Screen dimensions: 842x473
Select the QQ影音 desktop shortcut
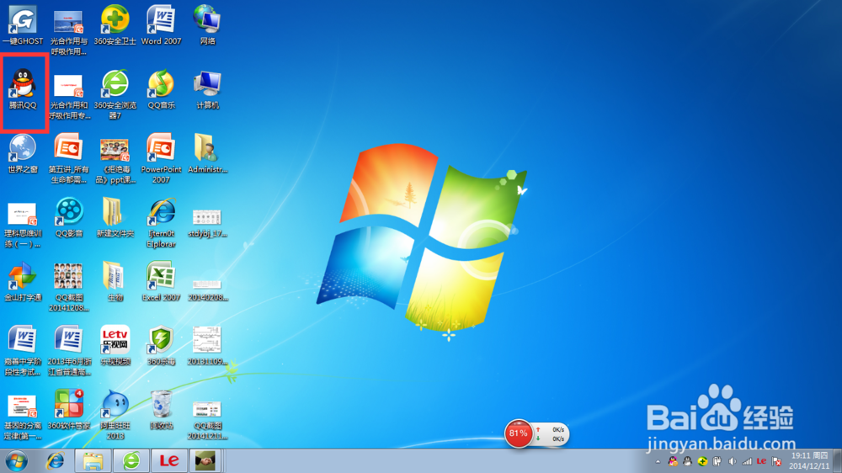pyautogui.click(x=69, y=218)
